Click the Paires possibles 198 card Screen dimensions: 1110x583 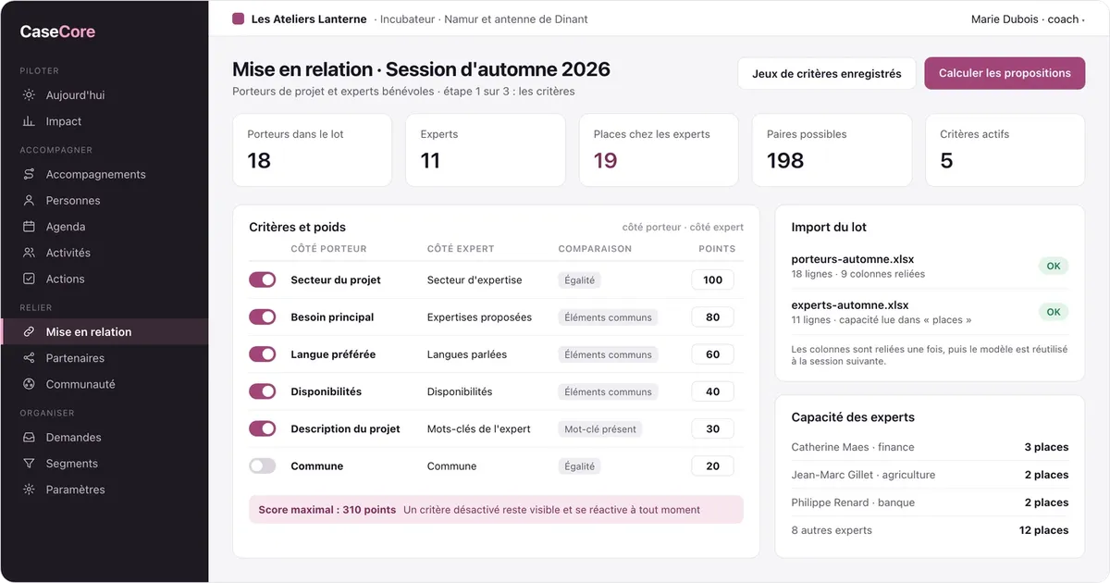tap(832, 150)
